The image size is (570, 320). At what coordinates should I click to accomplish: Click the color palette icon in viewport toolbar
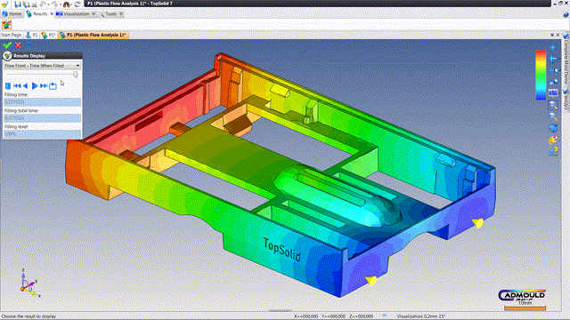[x=552, y=140]
